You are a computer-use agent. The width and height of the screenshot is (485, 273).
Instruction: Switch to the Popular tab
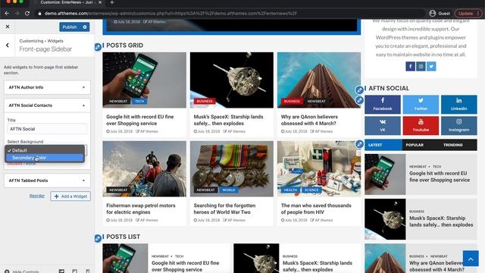click(415, 145)
